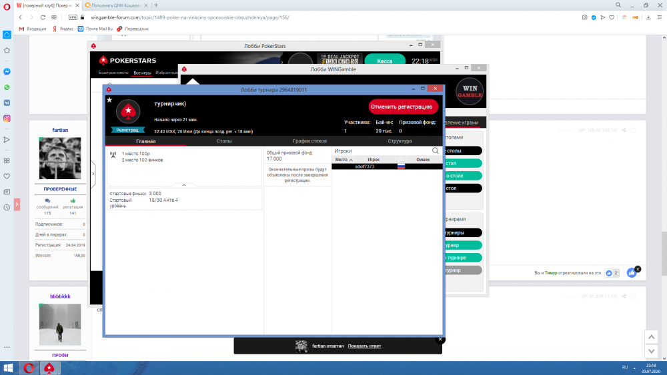This screenshot has height=375, width=667.
Task: Switch to Столы tab in tournament lobby
Action: click(224, 141)
